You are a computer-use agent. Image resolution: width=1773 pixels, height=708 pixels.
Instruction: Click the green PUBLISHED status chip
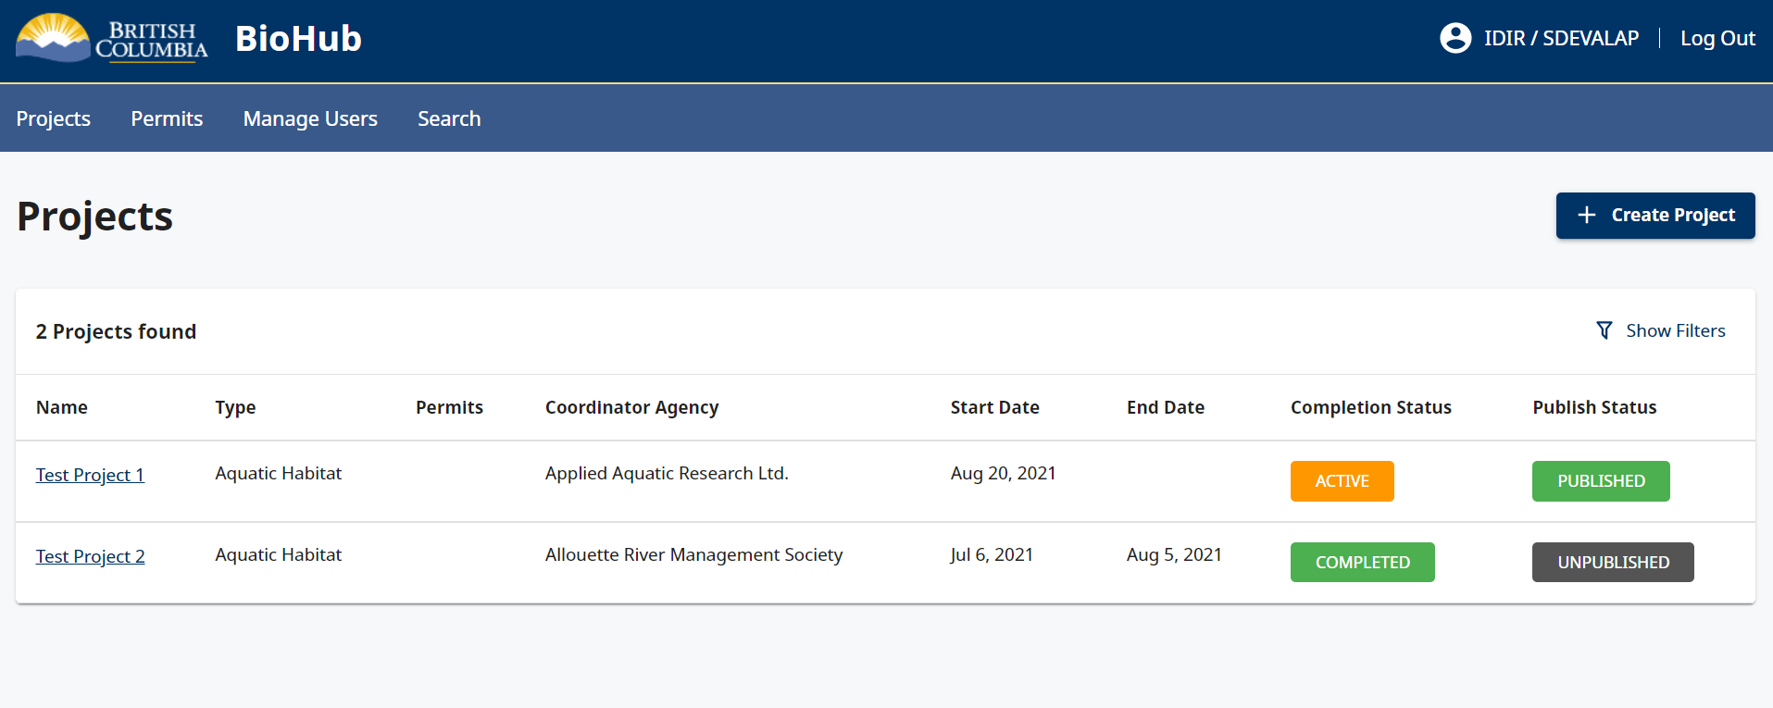pos(1601,481)
